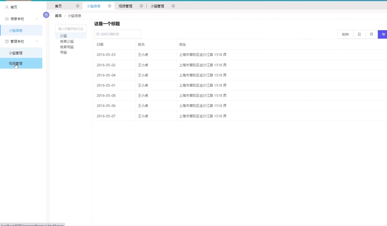Viewport: 387px width, 226px height.
Task: Collapse the 管理专栏 sidebar section
Action: coord(37,41)
